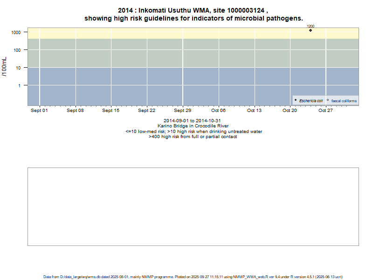Click the data point marker labelled 1200

click(x=311, y=30)
